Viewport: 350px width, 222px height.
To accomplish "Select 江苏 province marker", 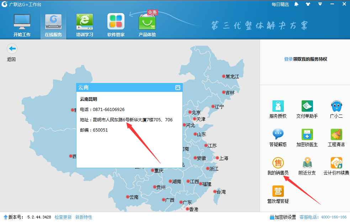I will click(x=211, y=146).
